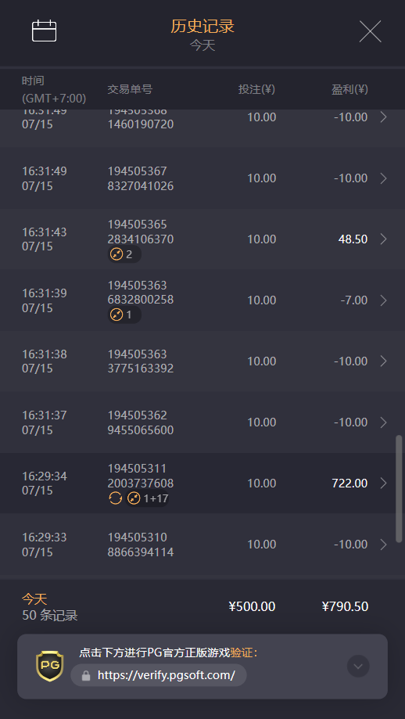Open the calendar date picker icon
The height and width of the screenshot is (719, 405).
coord(44,31)
